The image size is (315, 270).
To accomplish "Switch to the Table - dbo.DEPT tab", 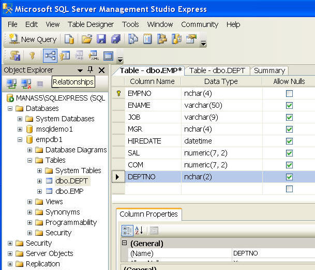I will pyautogui.click(x=217, y=70).
